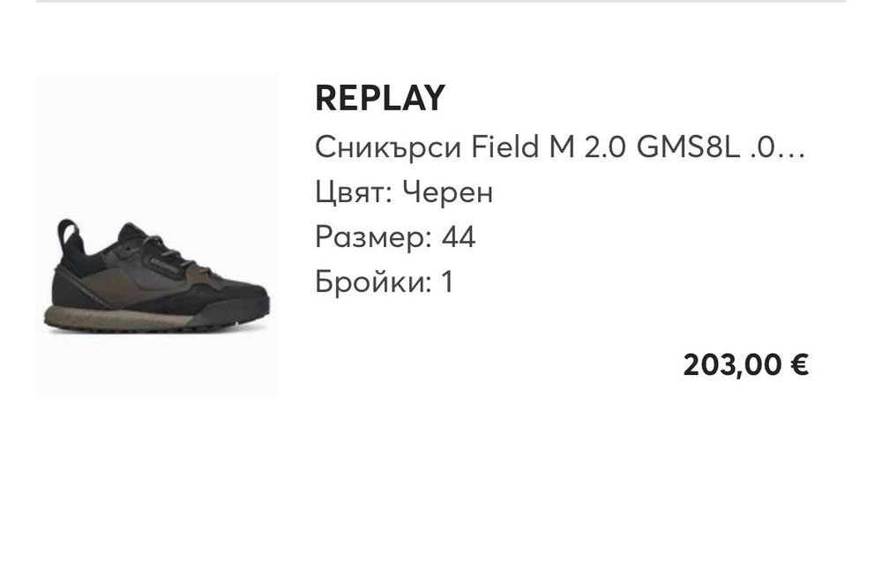Click the size value 44
The height and width of the screenshot is (578, 882).
tap(459, 237)
